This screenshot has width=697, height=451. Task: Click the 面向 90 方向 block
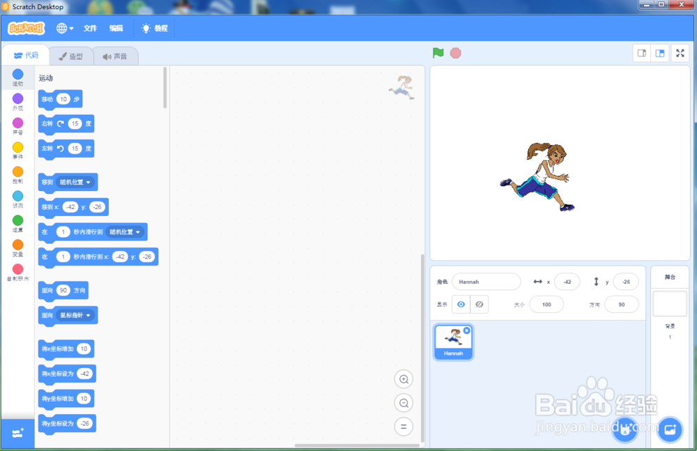pyautogui.click(x=63, y=291)
